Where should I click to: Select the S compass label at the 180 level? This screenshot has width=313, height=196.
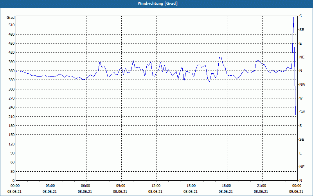click(x=300, y=126)
